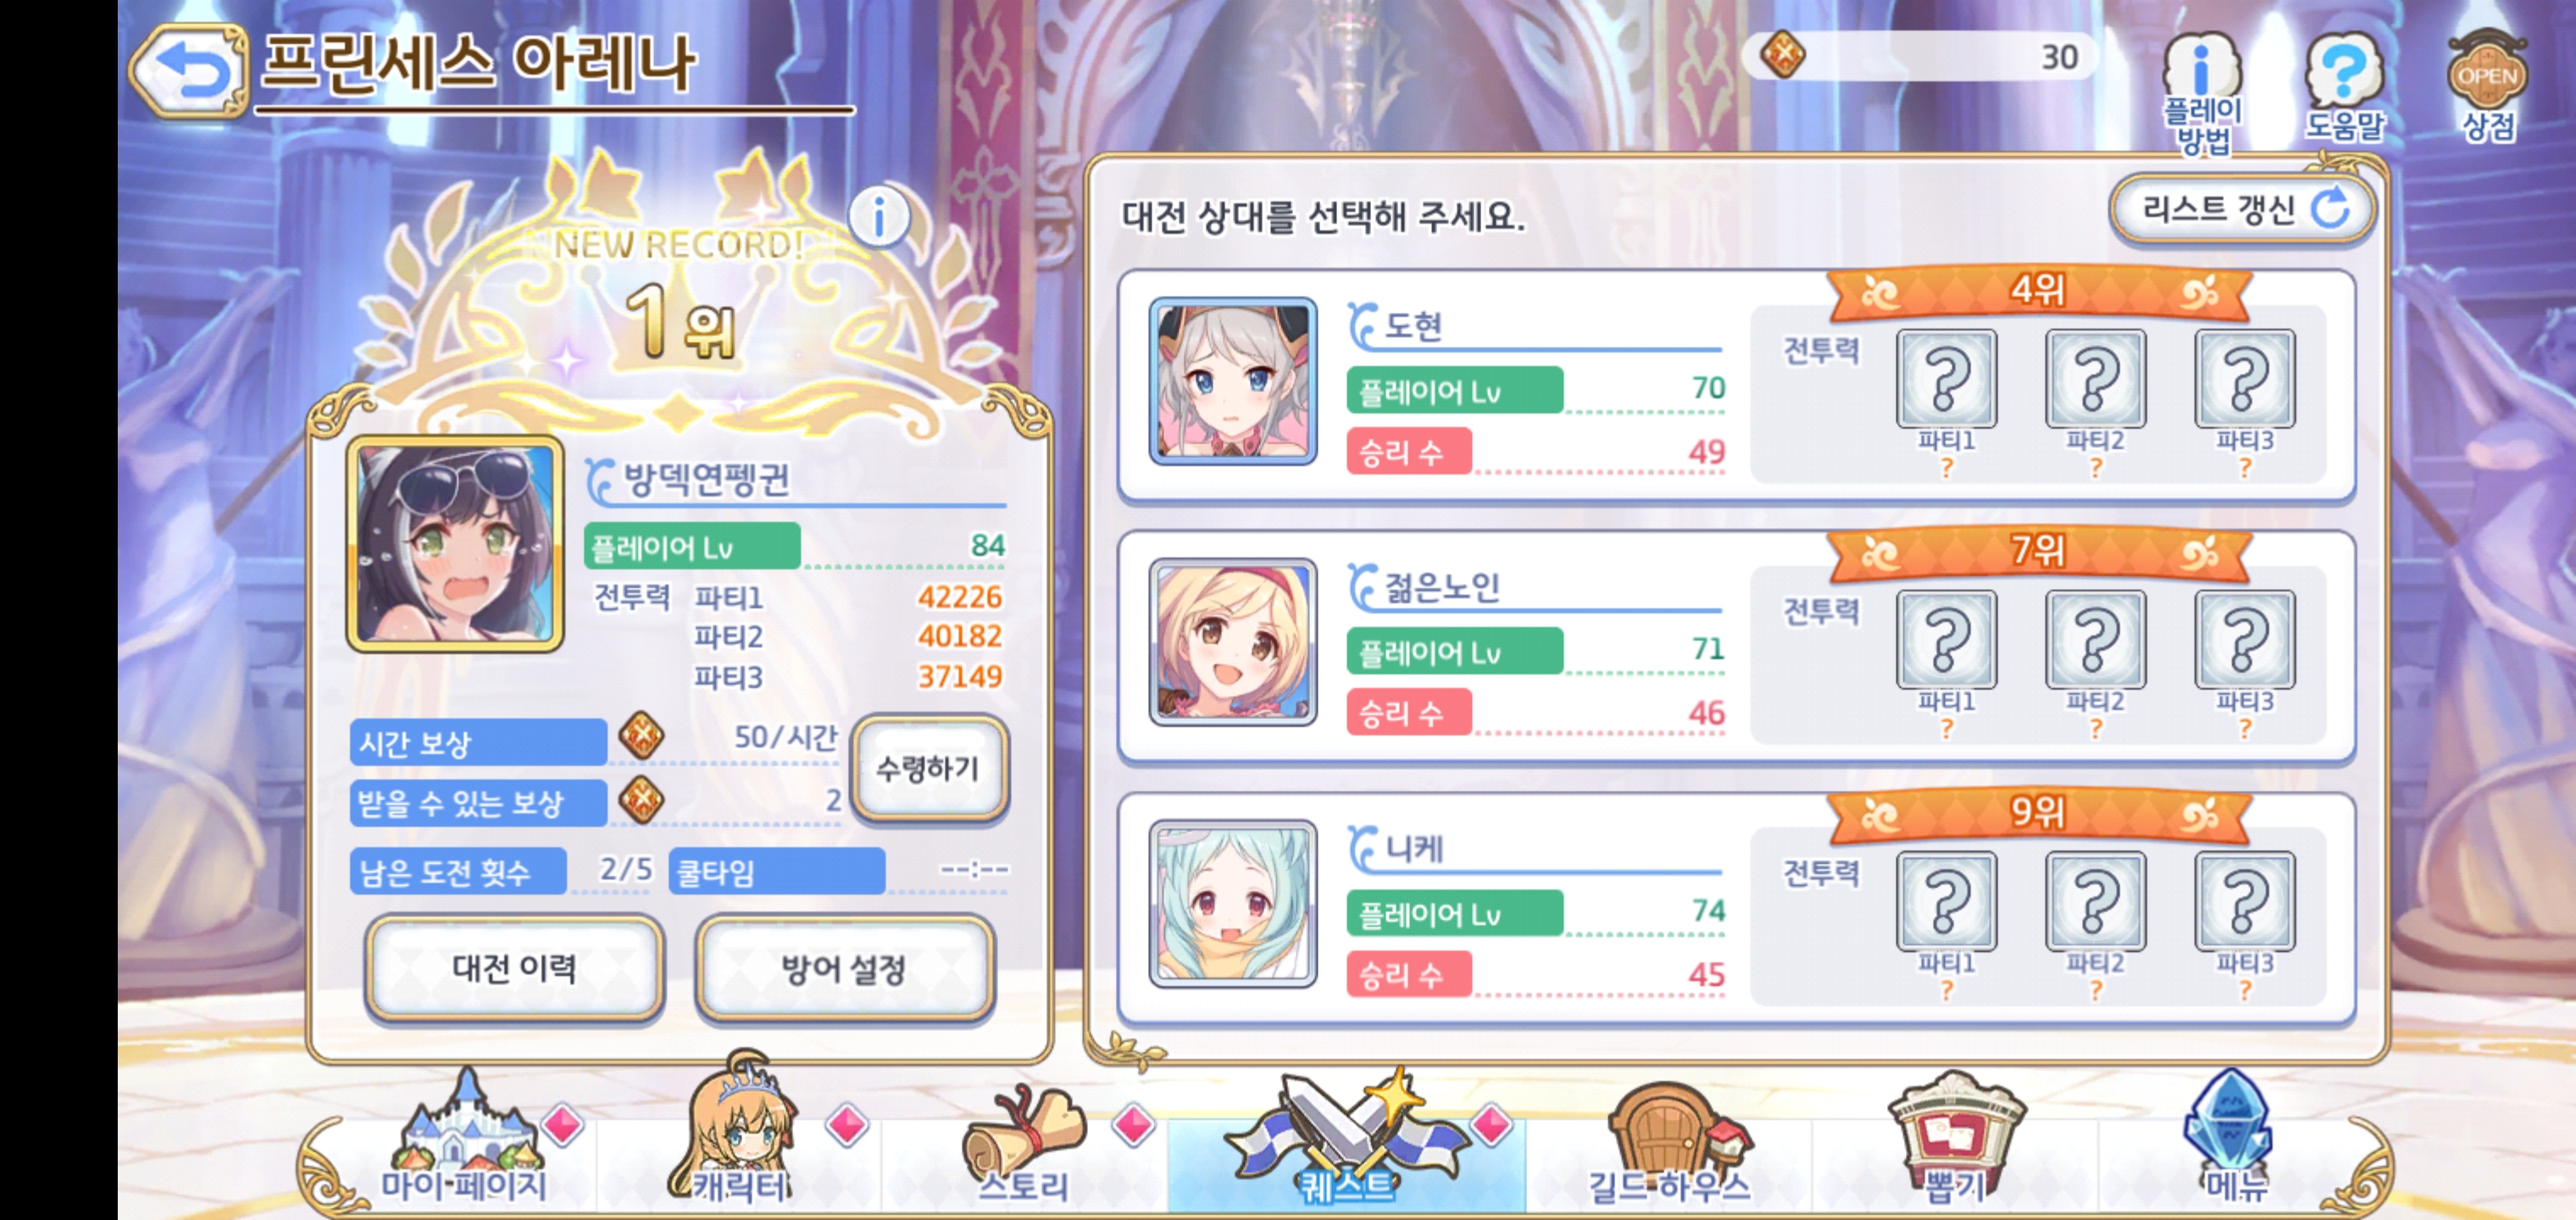Select the 퀘스트 tab with swords
Screen dimensions: 2576x1220
tap(1346, 1140)
